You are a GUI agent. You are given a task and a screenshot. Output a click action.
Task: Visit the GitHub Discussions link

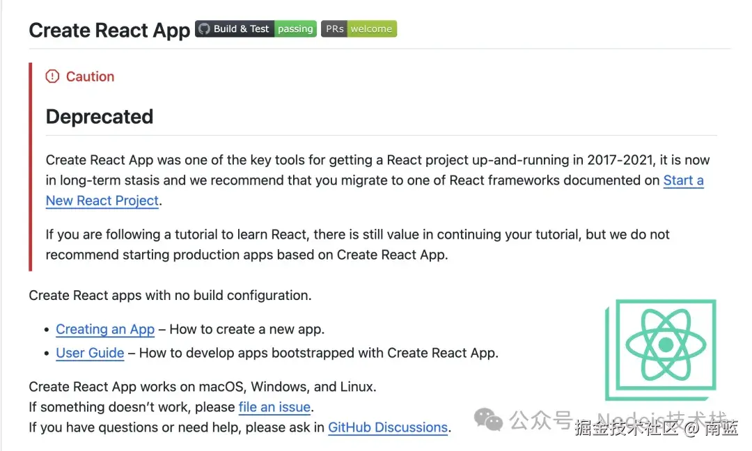click(387, 427)
